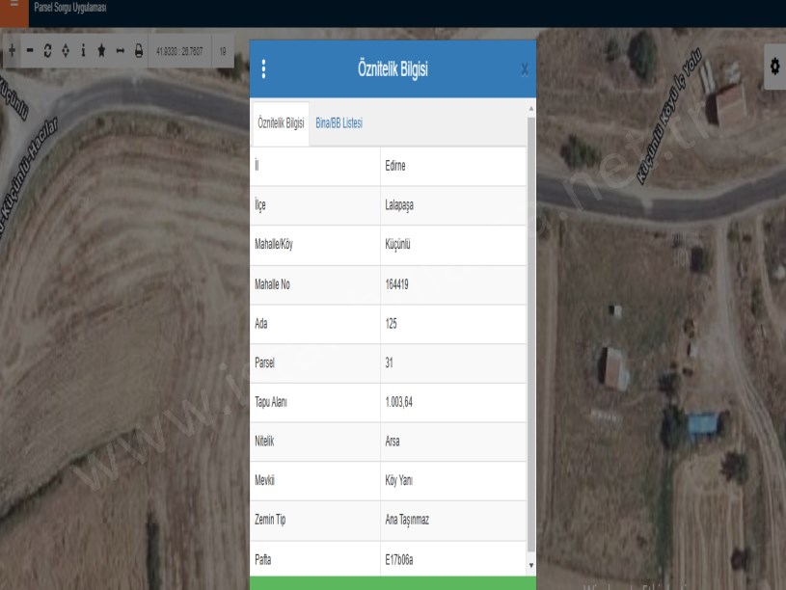The image size is (786, 590).
Task: Open the hamburger menu in top bar
Action: (14, 8)
